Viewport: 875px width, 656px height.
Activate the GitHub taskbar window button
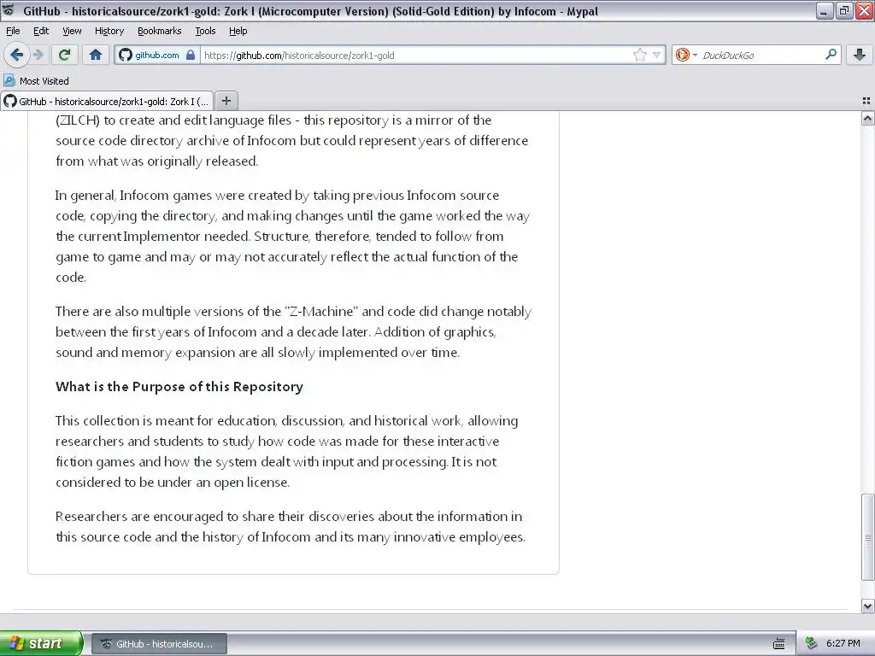pyautogui.click(x=159, y=644)
